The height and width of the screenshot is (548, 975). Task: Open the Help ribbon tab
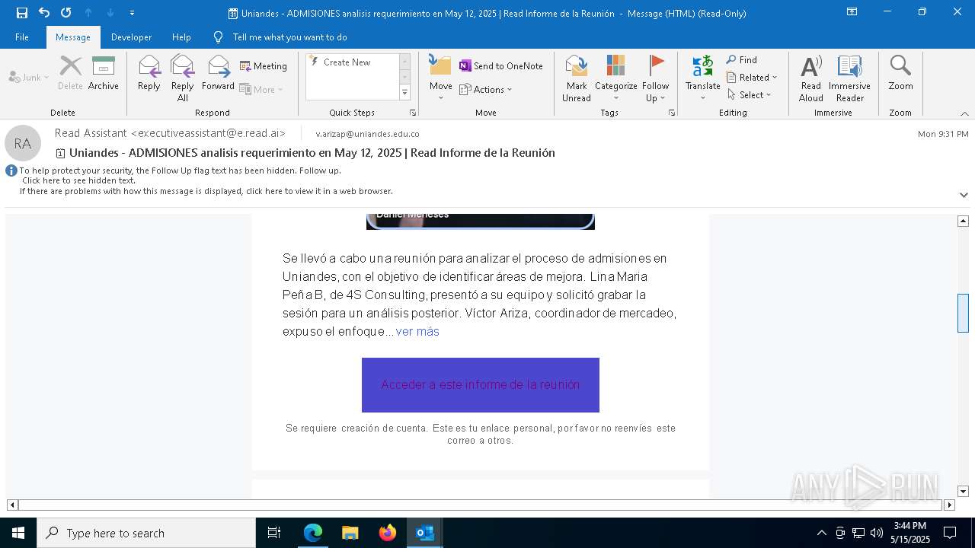[181, 37]
